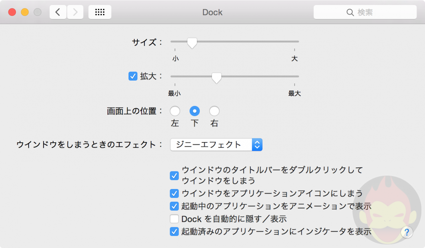Click the back navigation arrow icon
The height and width of the screenshot is (248, 425).
click(x=58, y=12)
